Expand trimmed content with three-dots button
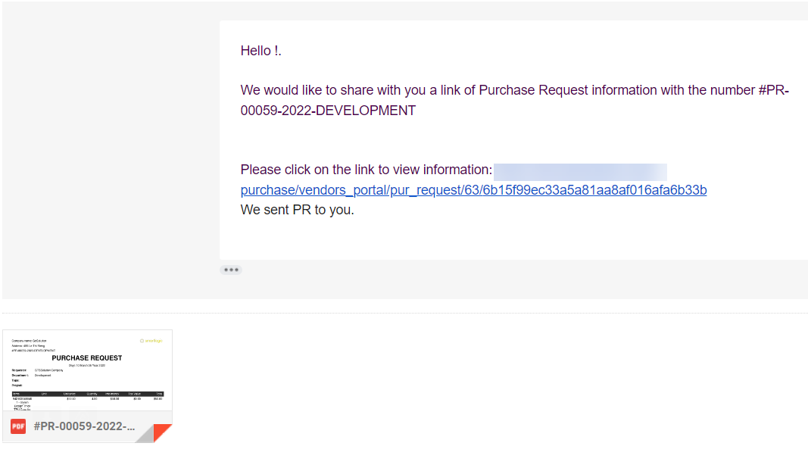 pyautogui.click(x=231, y=270)
